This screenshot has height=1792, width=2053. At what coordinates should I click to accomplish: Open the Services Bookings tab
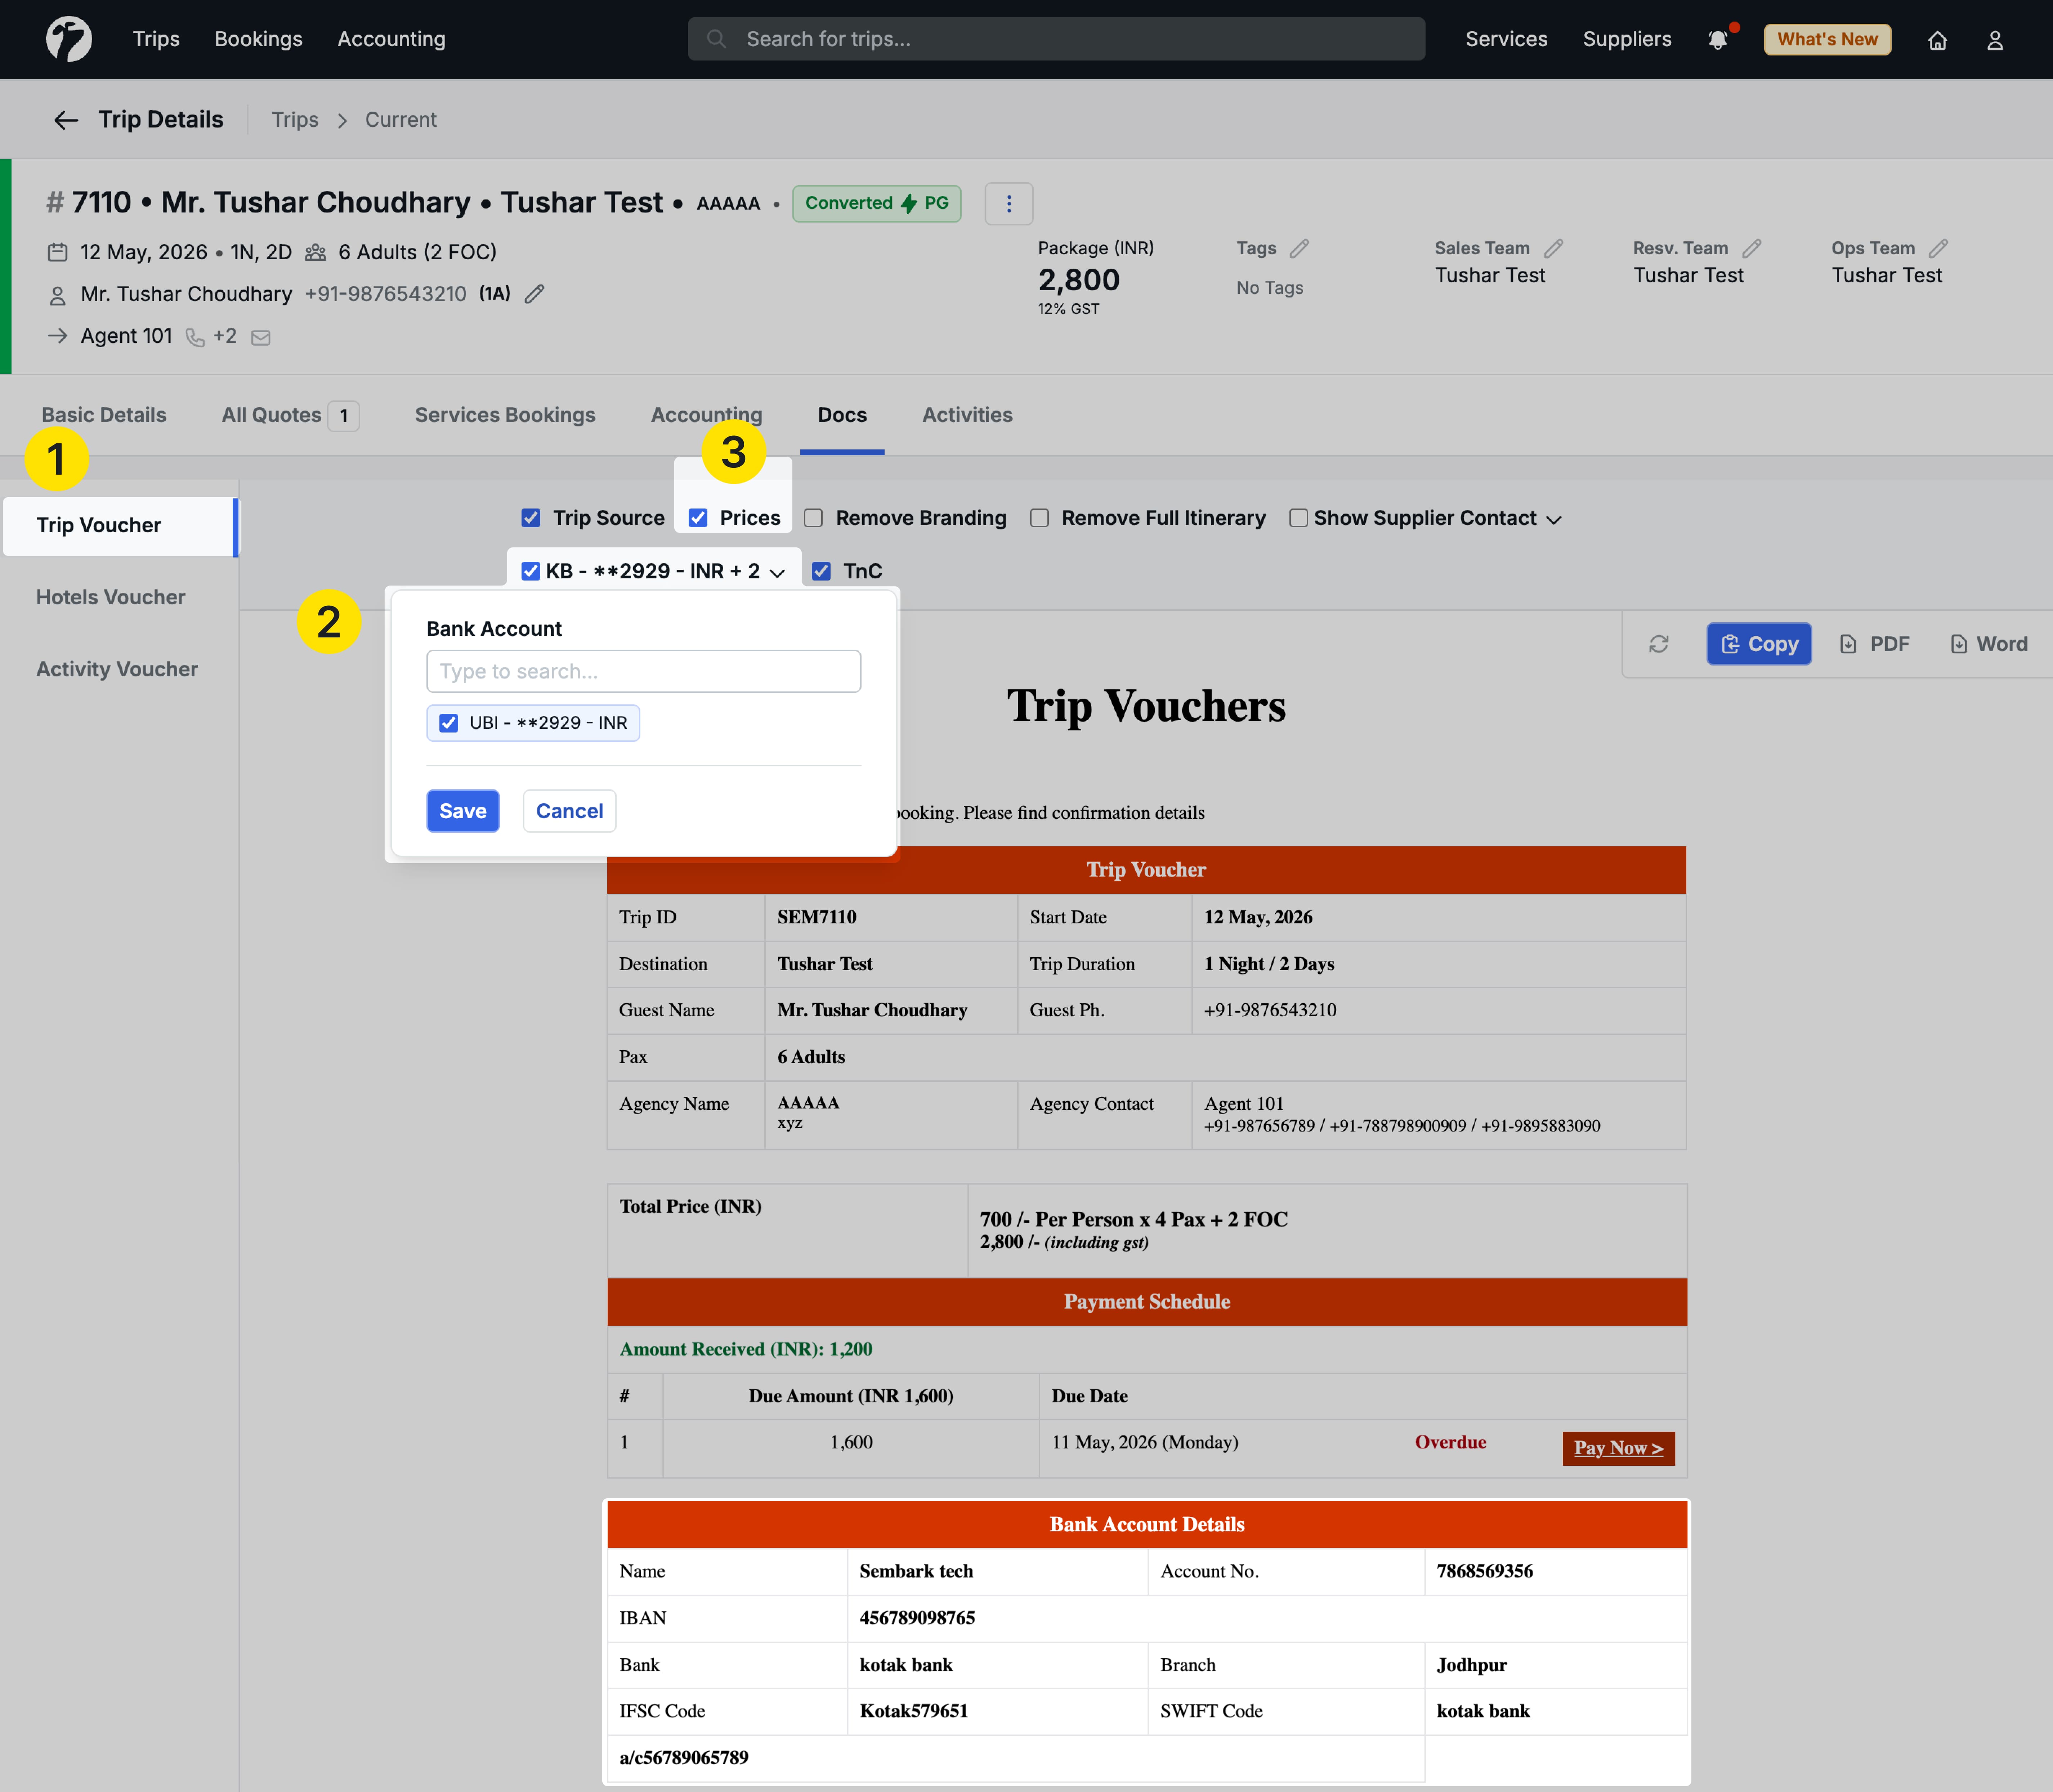point(505,415)
